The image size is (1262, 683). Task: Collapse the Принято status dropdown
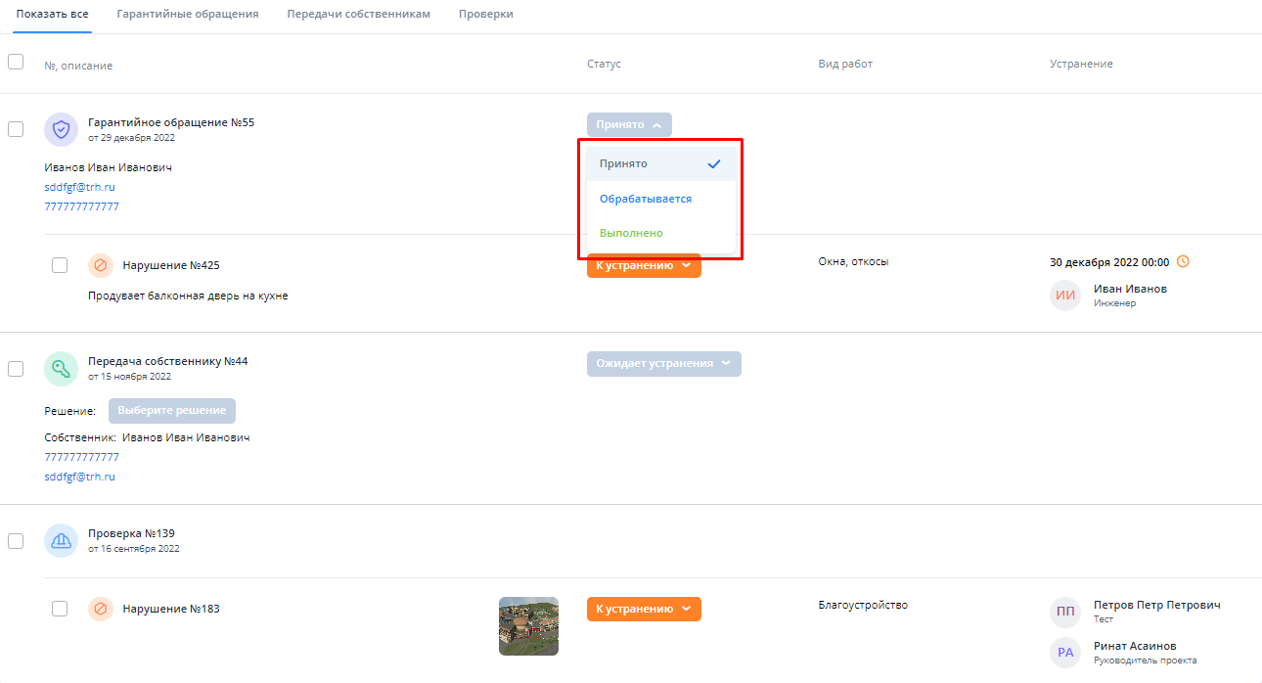pyautogui.click(x=629, y=124)
